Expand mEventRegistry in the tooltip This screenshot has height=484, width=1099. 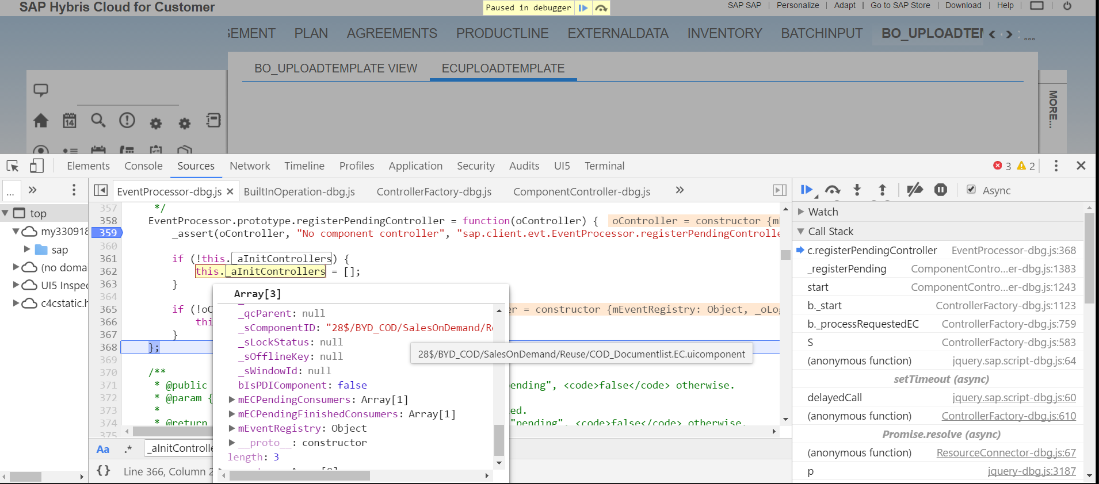click(232, 428)
